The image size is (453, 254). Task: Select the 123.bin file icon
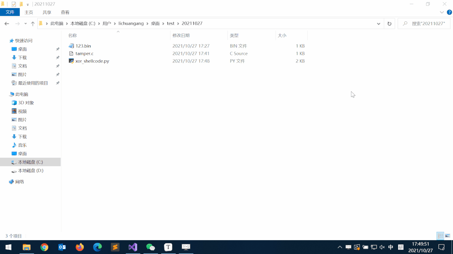pyautogui.click(x=71, y=46)
